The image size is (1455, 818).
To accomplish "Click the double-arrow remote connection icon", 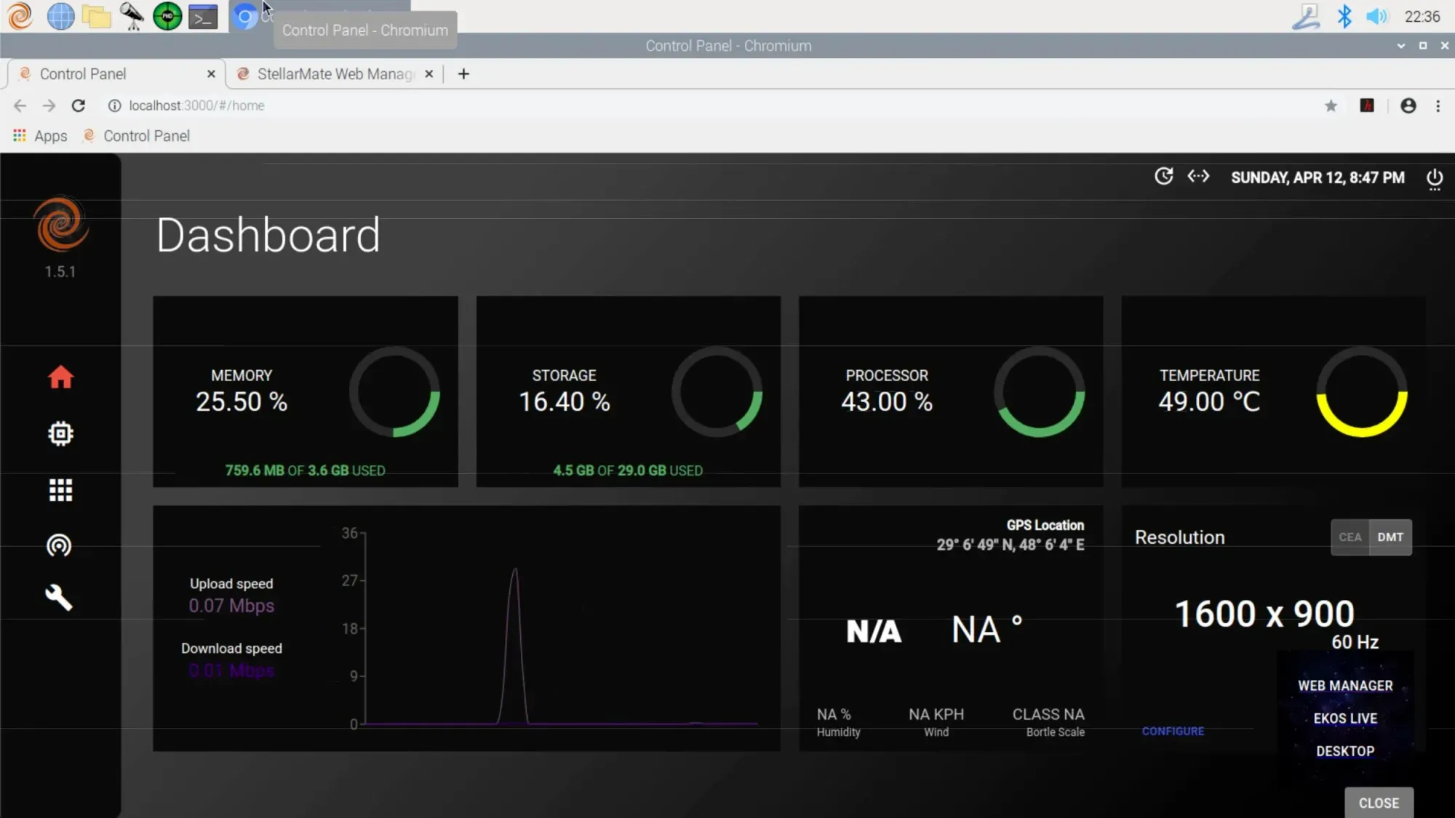I will pyautogui.click(x=1197, y=177).
